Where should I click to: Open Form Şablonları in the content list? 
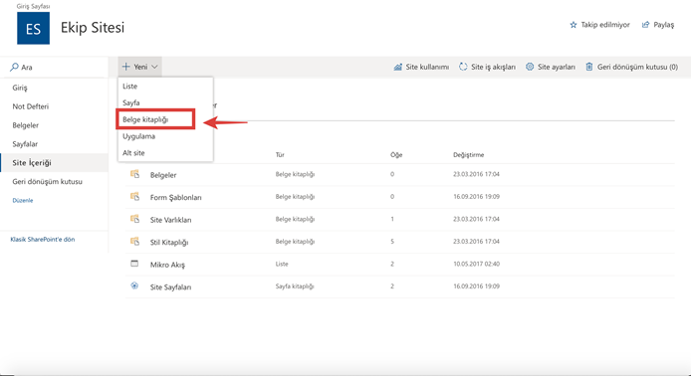point(175,198)
